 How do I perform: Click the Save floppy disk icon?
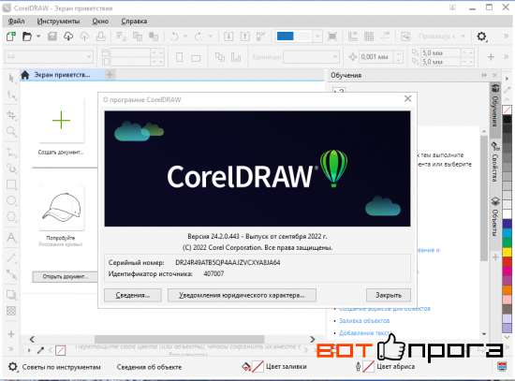click(52, 37)
